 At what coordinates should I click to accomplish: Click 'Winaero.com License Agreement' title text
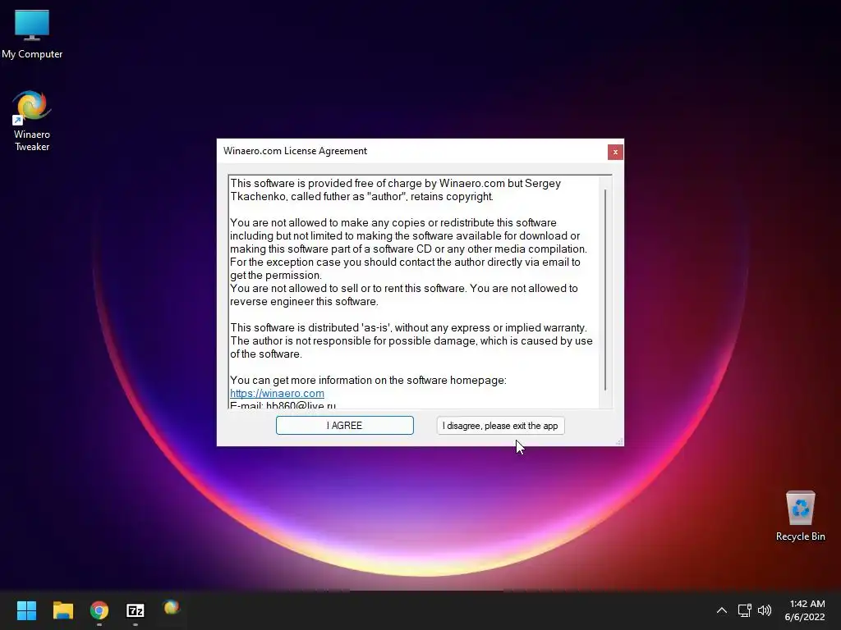[x=295, y=151]
